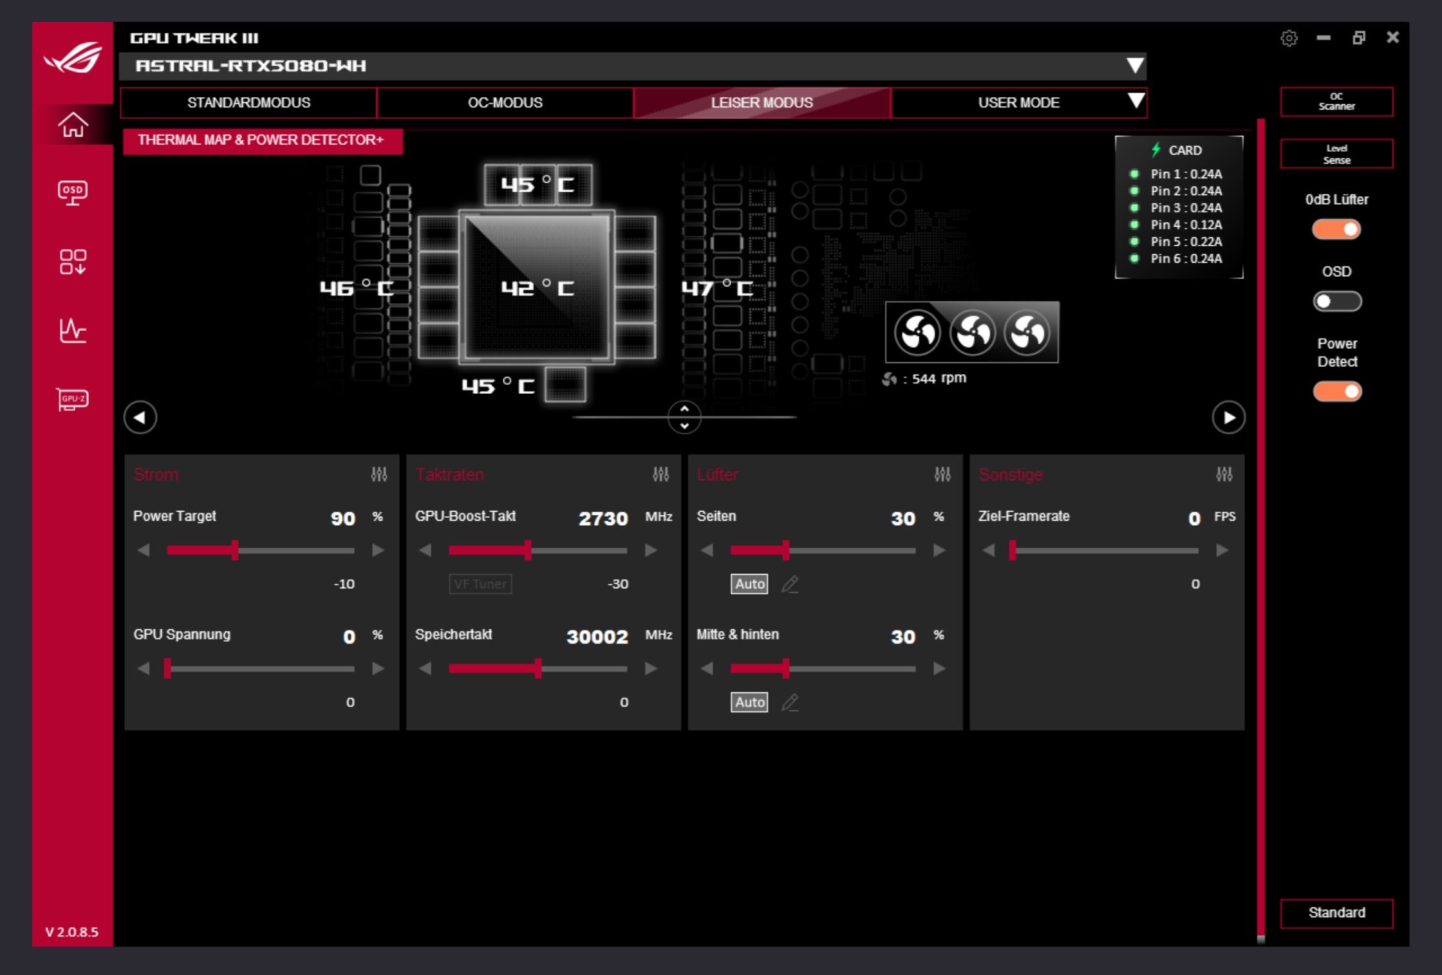Screen dimensions: 1442x975
Task: Disable the 0dB Lüfter toggle
Action: coord(1336,230)
